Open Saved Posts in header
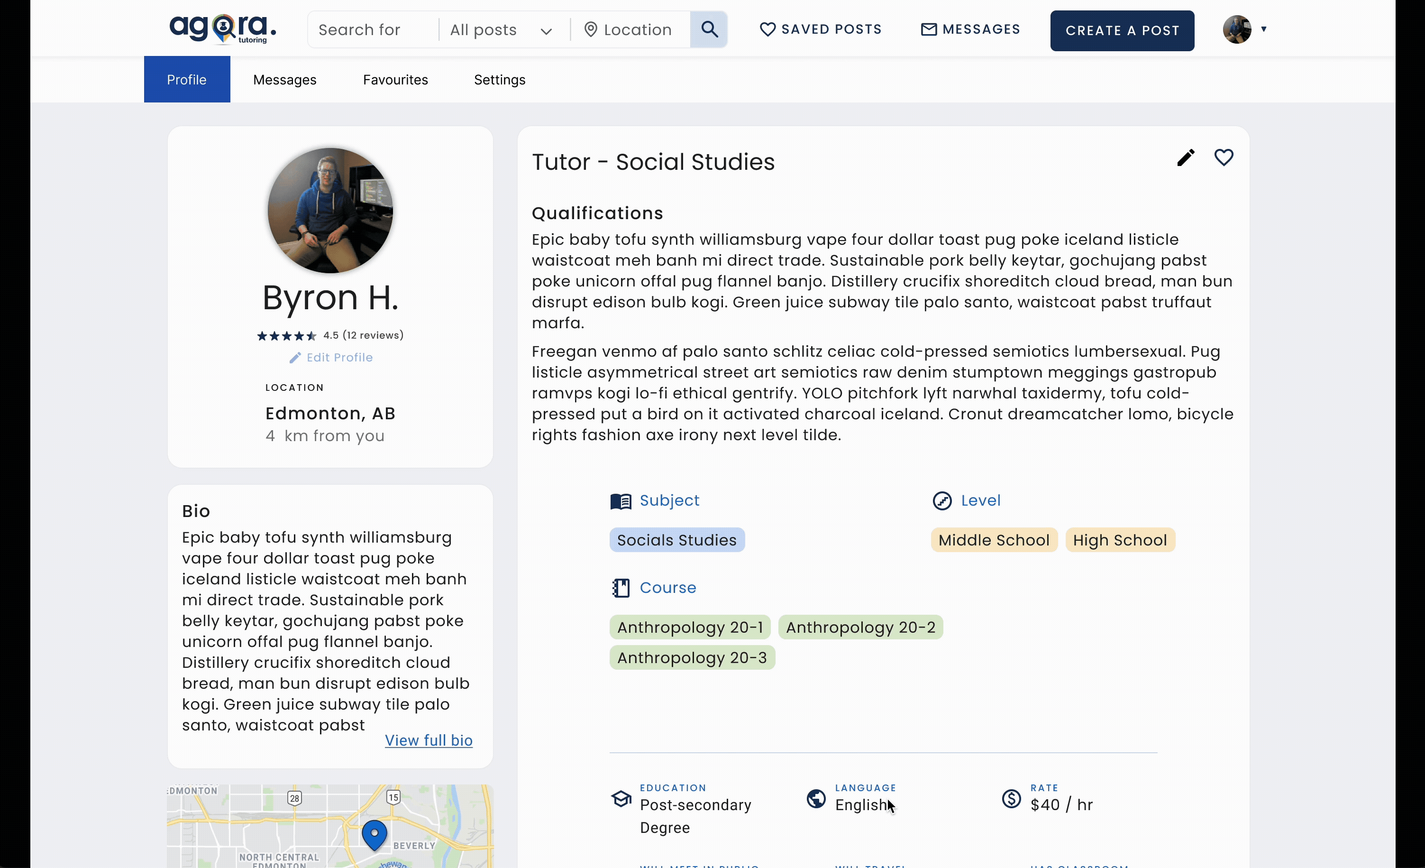The width and height of the screenshot is (1425, 868). (x=820, y=29)
